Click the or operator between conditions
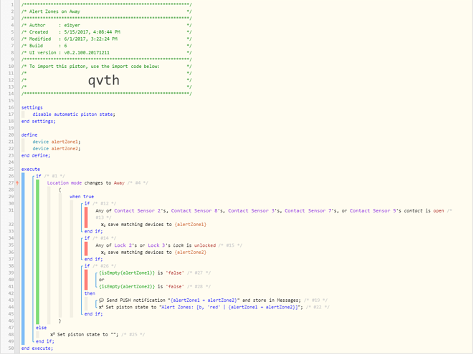 pyautogui.click(x=101, y=280)
